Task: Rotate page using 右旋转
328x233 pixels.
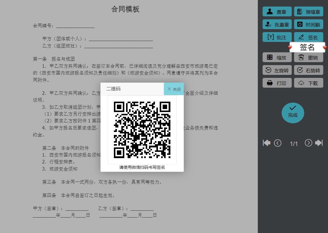Action: coord(309,70)
